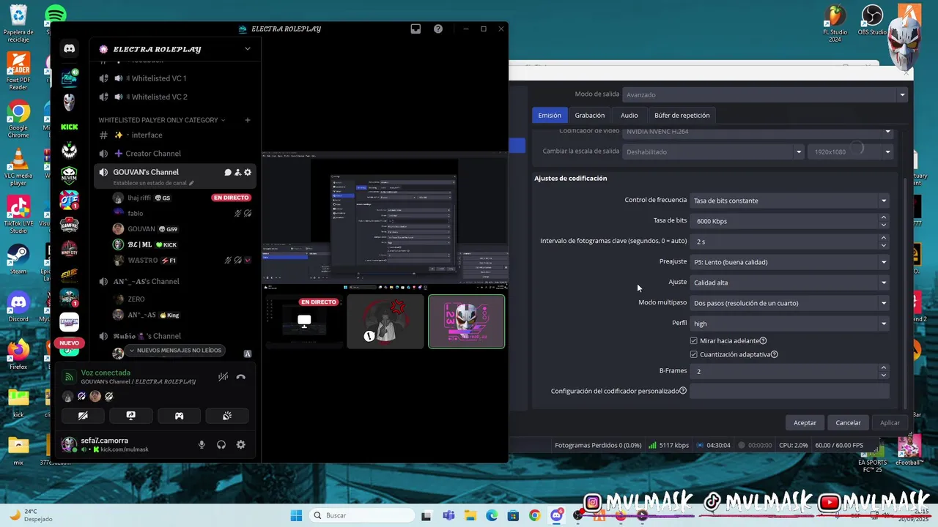Open Foxit PDF Reader desktop shortcut
The width and height of the screenshot is (938, 527).
tap(18, 71)
